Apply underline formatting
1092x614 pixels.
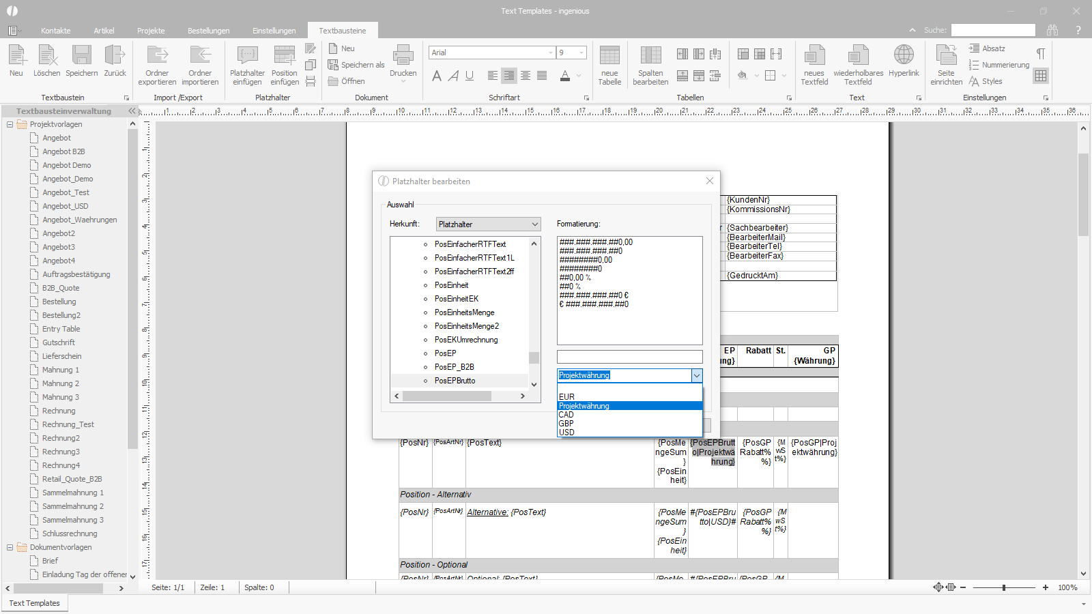coord(470,76)
